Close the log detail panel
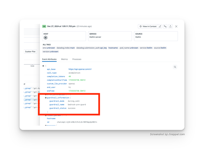The height and width of the screenshot is (155, 204). tap(176, 26)
